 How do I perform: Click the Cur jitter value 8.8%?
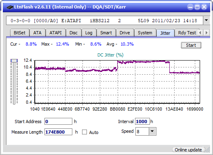(x=31, y=44)
